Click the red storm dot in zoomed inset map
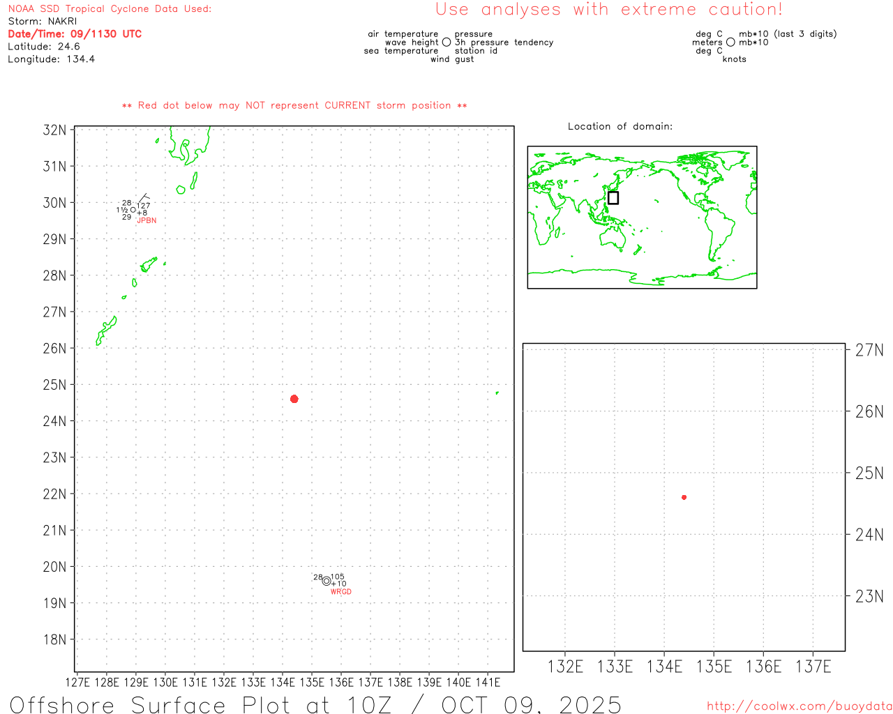This screenshot has height=714, width=893. point(684,497)
